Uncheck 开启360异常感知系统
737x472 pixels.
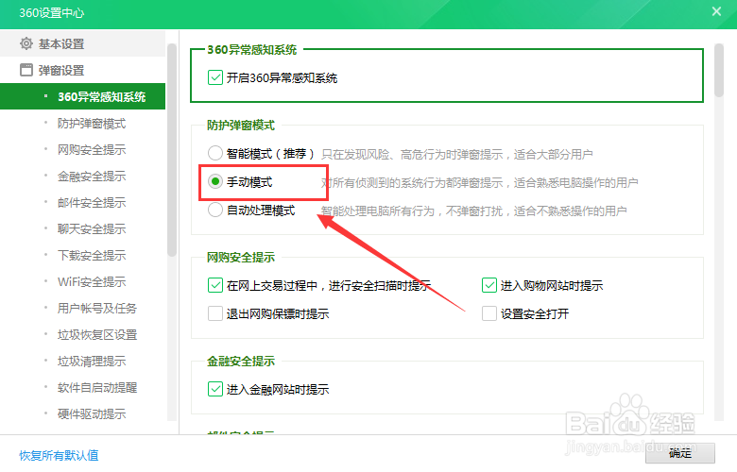pyautogui.click(x=214, y=77)
